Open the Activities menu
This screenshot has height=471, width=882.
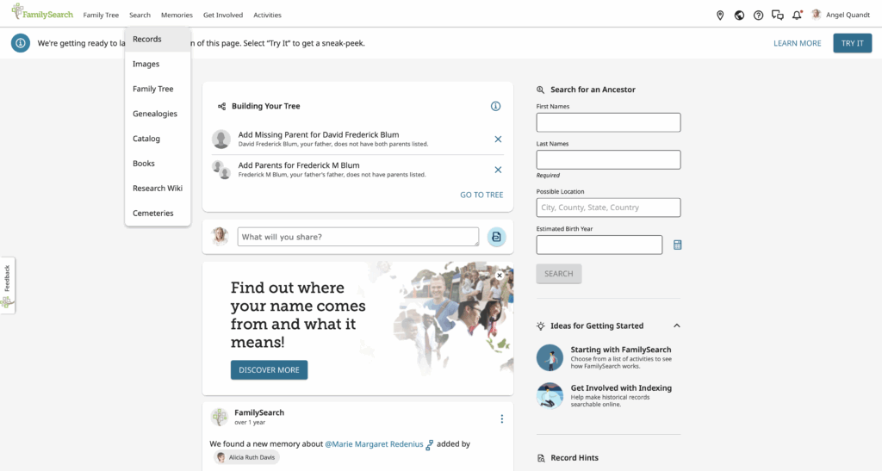point(267,15)
